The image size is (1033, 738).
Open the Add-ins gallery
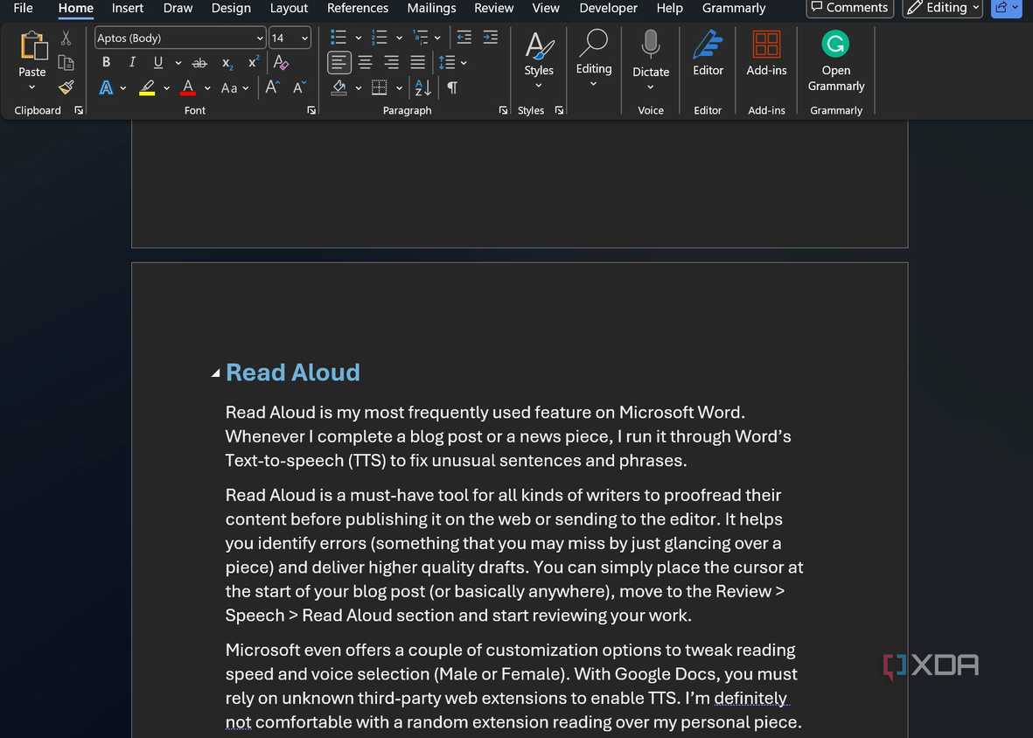[x=766, y=52]
